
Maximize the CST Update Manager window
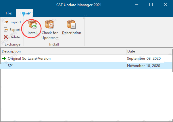point(151,5)
